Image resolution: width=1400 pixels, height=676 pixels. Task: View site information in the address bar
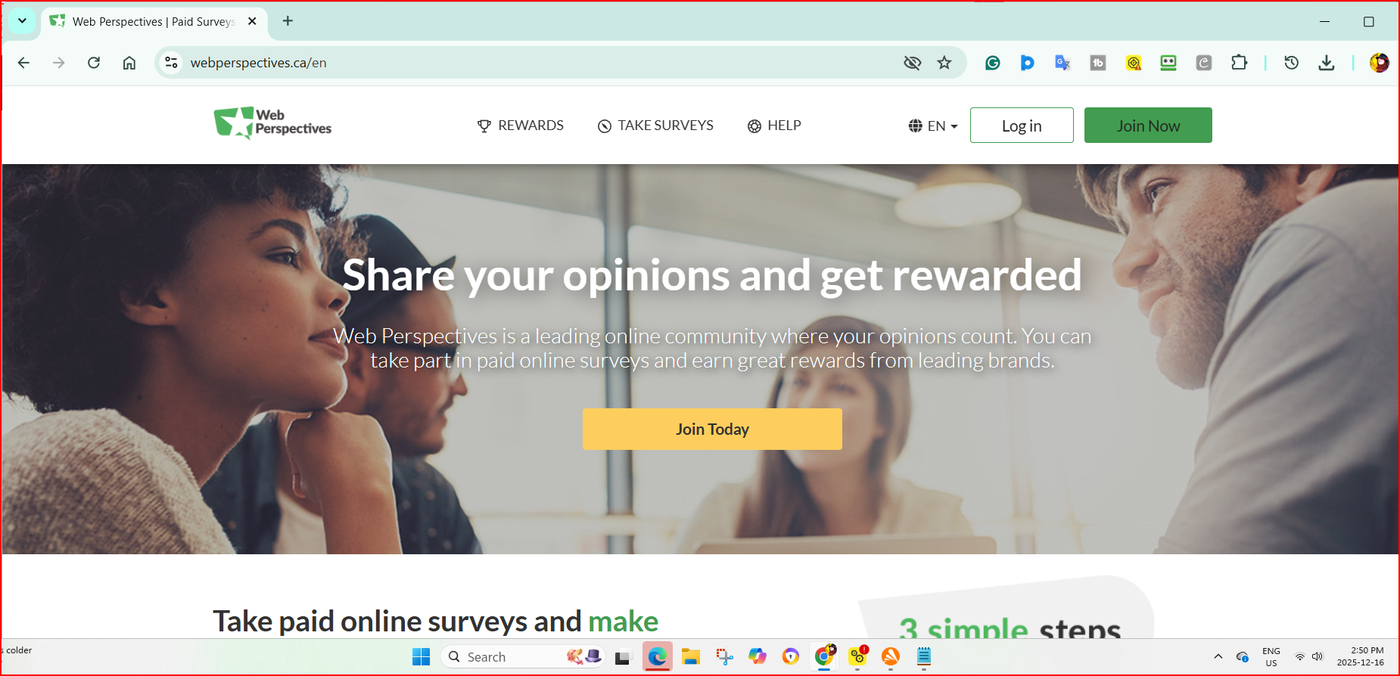(172, 63)
